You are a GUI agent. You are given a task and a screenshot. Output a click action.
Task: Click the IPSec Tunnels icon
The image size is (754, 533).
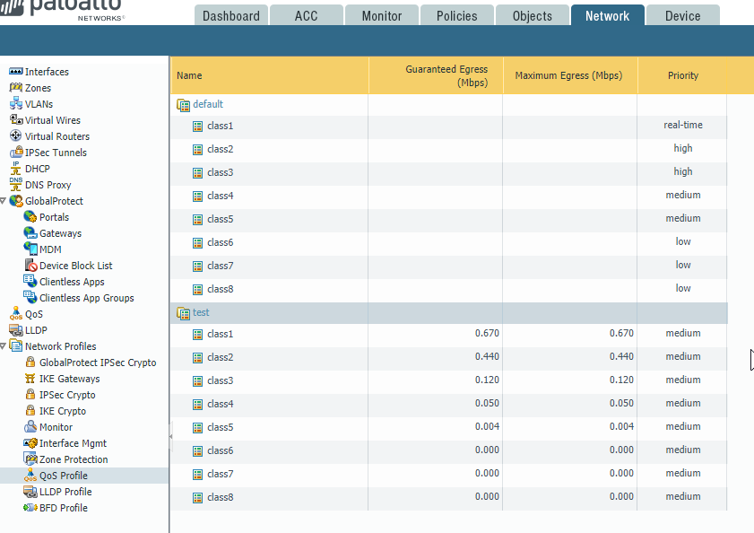(16, 153)
